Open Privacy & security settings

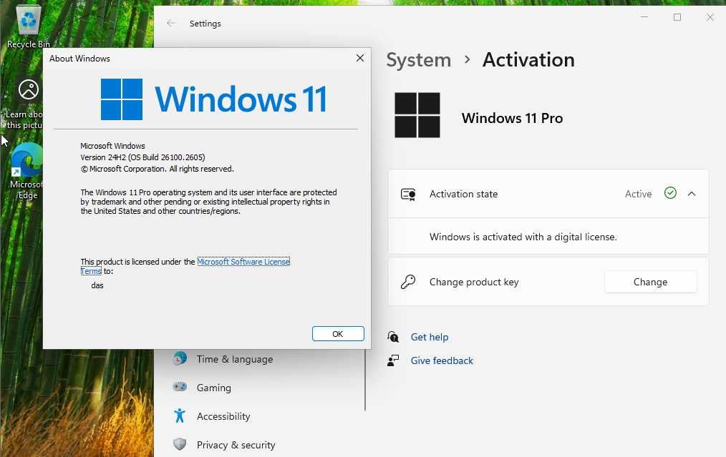click(x=236, y=445)
